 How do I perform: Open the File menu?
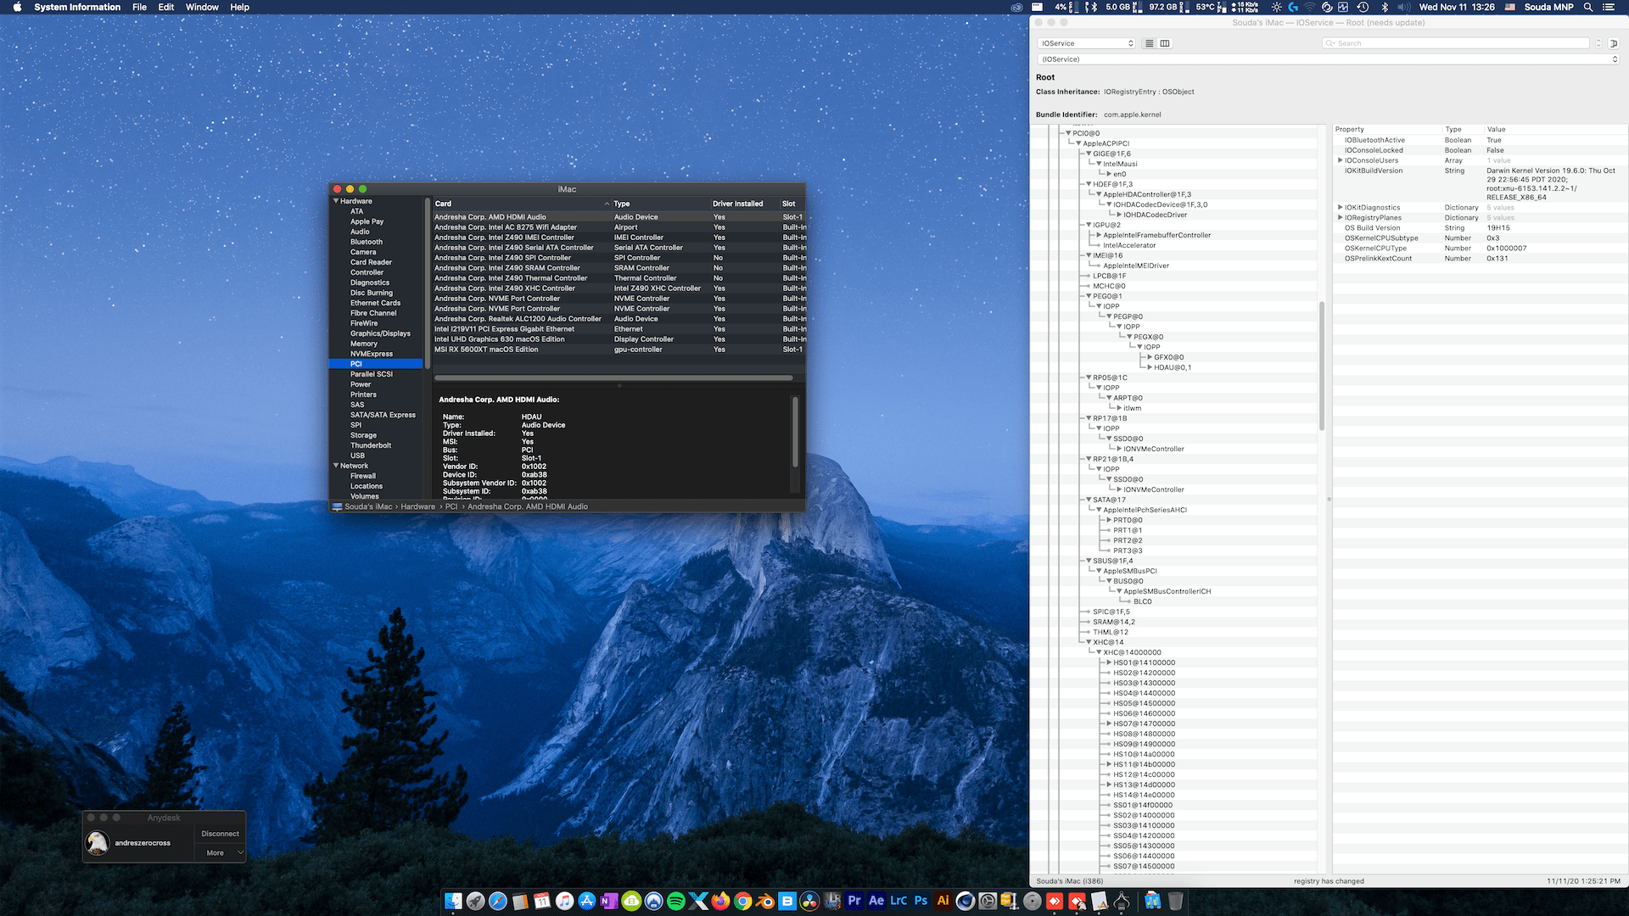139,7
